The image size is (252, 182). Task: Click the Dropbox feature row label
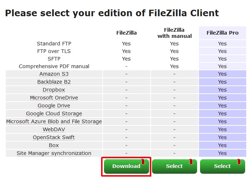click(54, 90)
